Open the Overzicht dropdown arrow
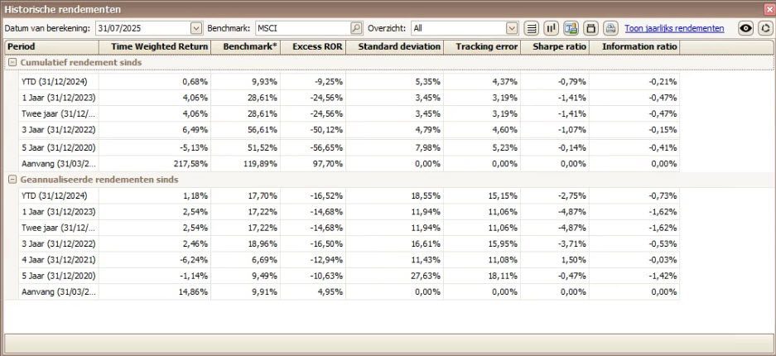The height and width of the screenshot is (356, 776). tap(512, 28)
